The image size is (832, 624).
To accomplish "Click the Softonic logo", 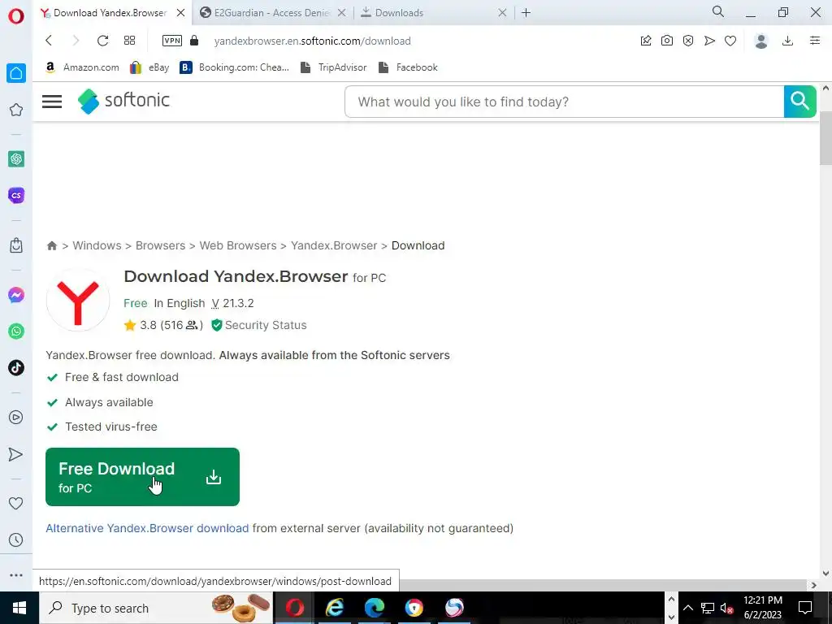I will tap(123, 101).
